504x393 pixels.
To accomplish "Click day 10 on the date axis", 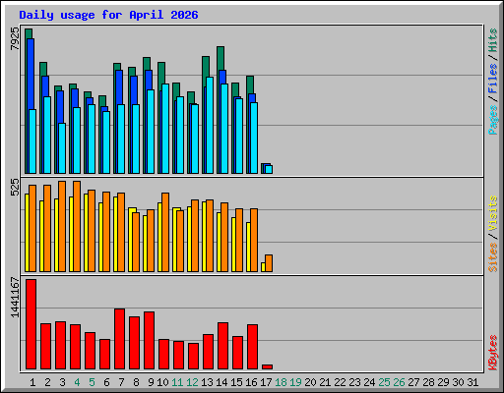I will click(x=162, y=382).
